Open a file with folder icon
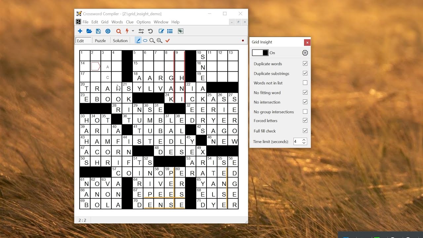 click(89, 31)
